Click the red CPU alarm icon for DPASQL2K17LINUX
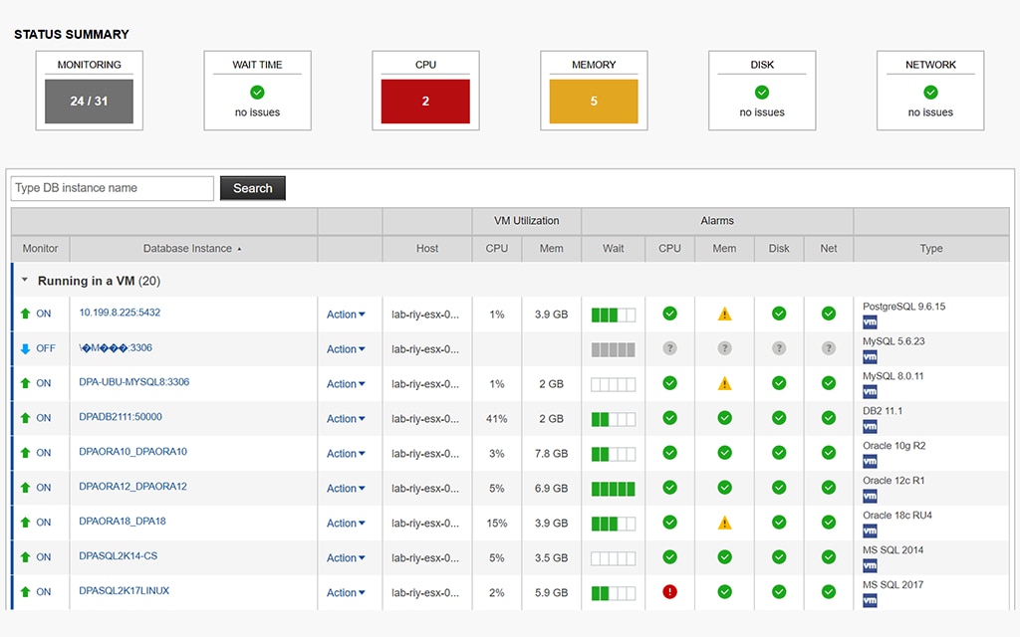The width and height of the screenshot is (1020, 637). (x=668, y=592)
